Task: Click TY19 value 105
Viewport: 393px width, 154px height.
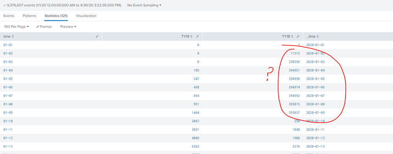Action: 196,70
